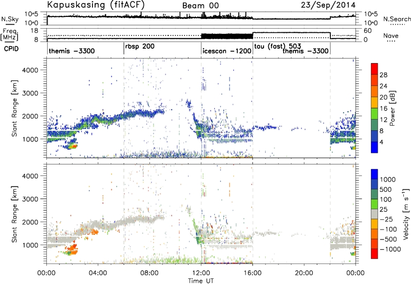
Task: Click the "N.Search" legend label
Action: (x=397, y=19)
